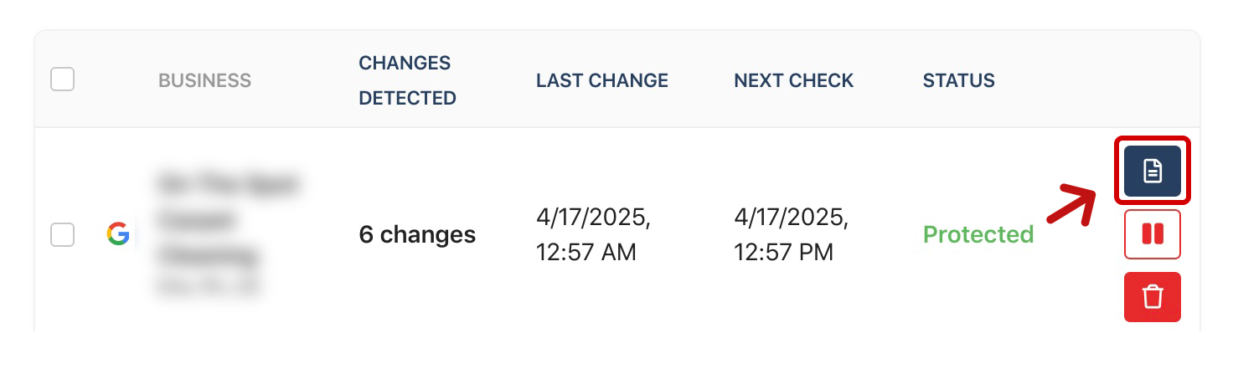Click the blurred business name text
The image size is (1233, 369).
pyautogui.click(x=226, y=219)
